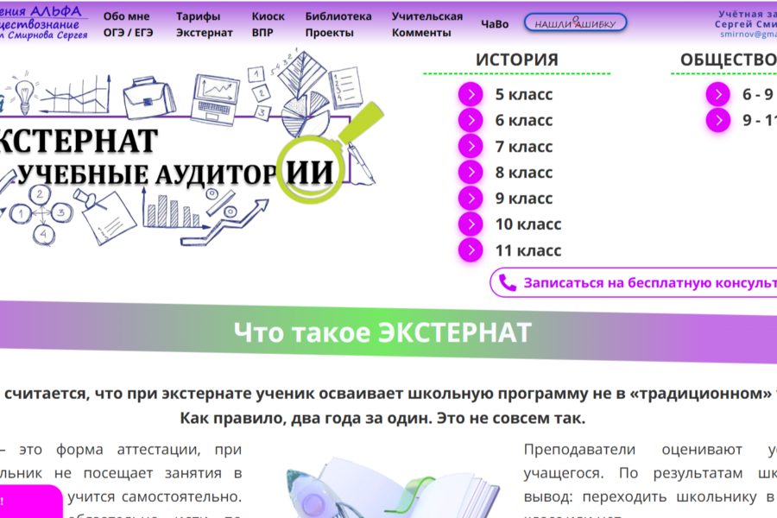Open the Киоск ВПР section

tap(266, 22)
